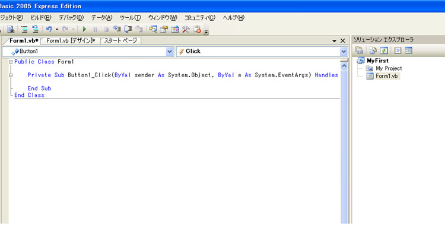
Task: Open the Button1 class name combo box
Action: pyautogui.click(x=88, y=52)
